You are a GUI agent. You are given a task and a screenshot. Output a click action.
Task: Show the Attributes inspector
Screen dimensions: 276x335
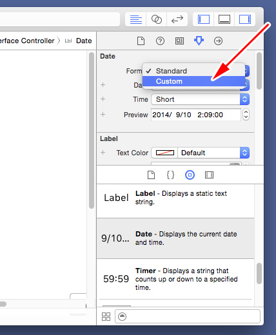coord(199,41)
